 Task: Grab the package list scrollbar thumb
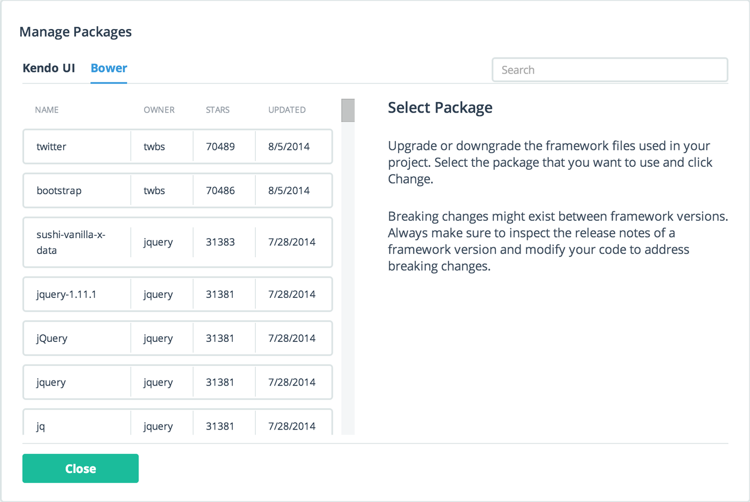[x=348, y=110]
